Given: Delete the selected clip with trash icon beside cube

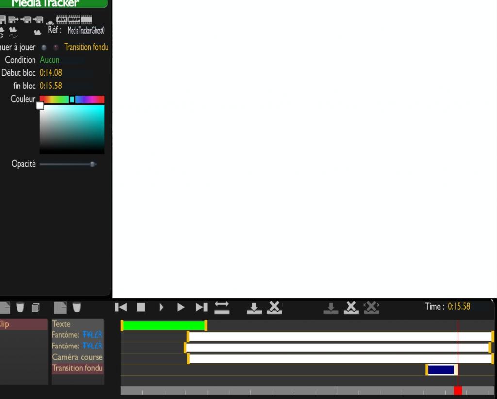Looking at the screenshot, I should point(20,307).
